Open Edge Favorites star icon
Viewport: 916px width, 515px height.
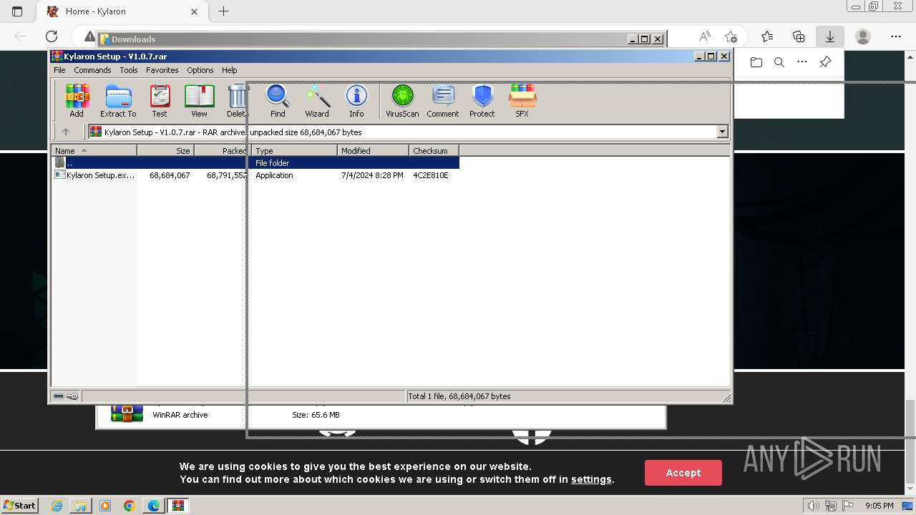coord(767,36)
